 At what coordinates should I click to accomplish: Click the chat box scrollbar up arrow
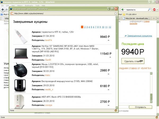(x=151, y=74)
